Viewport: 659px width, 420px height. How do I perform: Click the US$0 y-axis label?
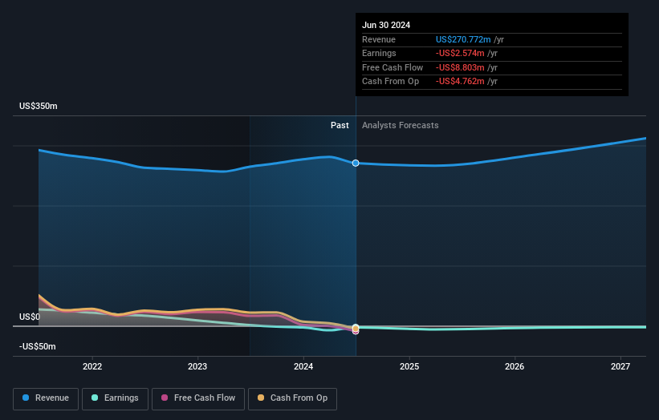(x=30, y=317)
